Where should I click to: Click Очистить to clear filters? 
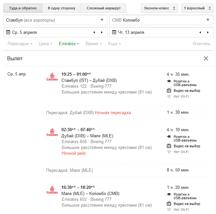tap(201, 44)
